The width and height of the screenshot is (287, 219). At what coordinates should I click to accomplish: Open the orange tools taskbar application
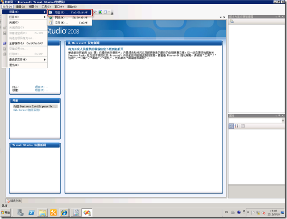[x=53, y=213]
